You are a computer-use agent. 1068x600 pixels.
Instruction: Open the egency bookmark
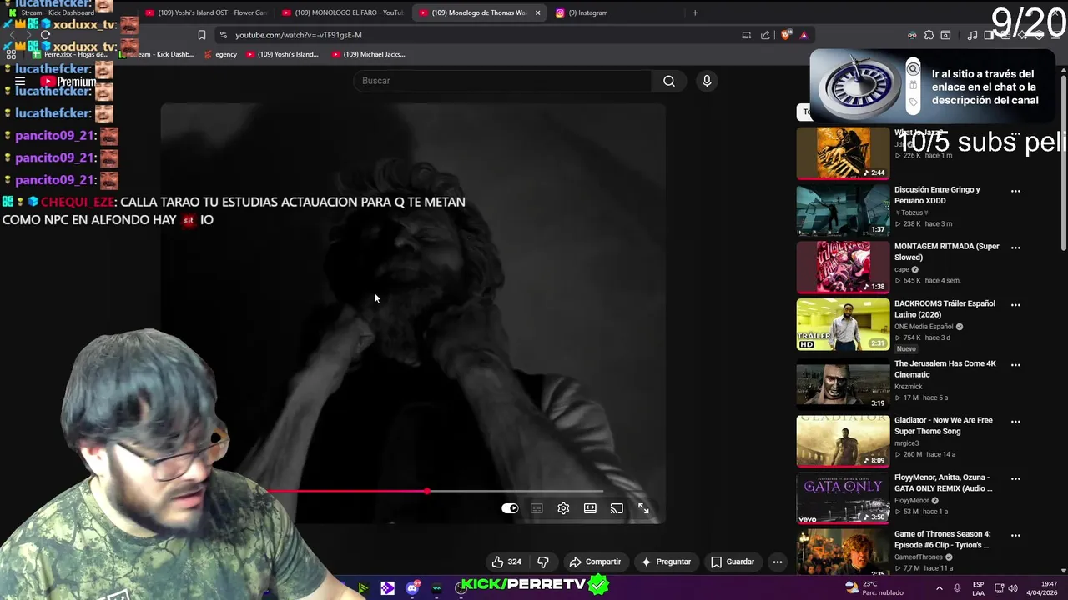(220, 54)
